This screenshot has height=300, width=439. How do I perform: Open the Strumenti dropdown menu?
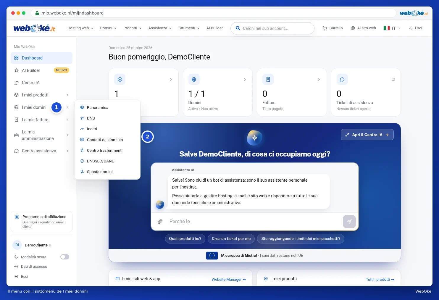tap(189, 28)
